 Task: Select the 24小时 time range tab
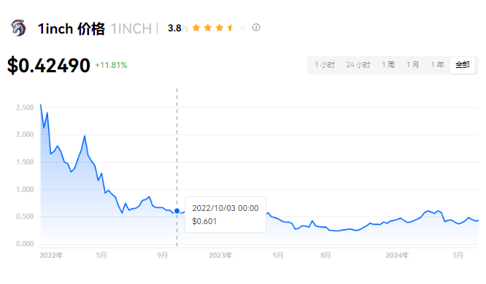click(x=358, y=65)
